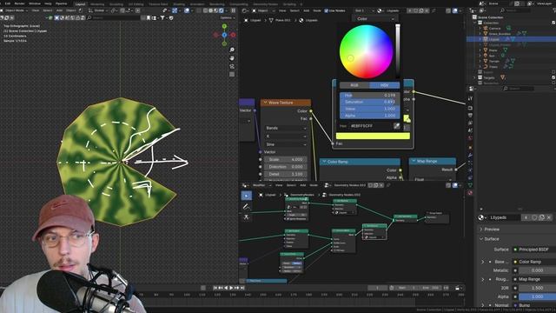
Task: Select solid viewport shading icon
Action: (x=210, y=10)
